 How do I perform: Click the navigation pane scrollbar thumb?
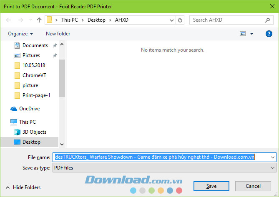tap(62, 78)
